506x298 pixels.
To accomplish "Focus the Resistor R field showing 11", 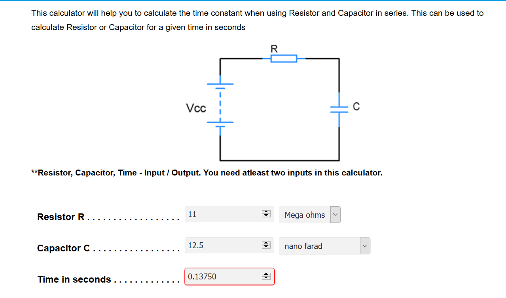I will point(229,214).
